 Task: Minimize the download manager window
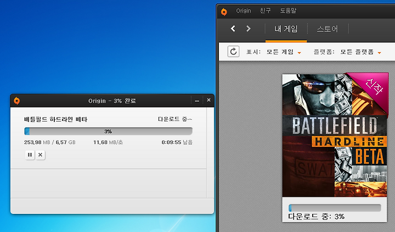[197, 101]
